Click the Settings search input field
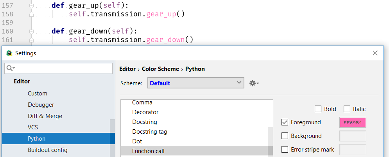The width and height of the screenshot is (389, 157). pyautogui.click(x=59, y=68)
